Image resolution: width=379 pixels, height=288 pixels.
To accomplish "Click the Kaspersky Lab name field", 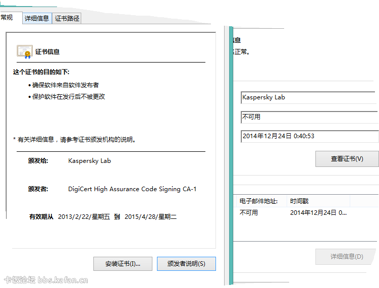I will 309,97.
